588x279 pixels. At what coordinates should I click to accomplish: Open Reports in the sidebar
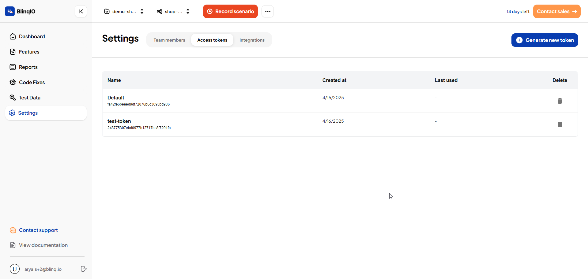(46, 67)
